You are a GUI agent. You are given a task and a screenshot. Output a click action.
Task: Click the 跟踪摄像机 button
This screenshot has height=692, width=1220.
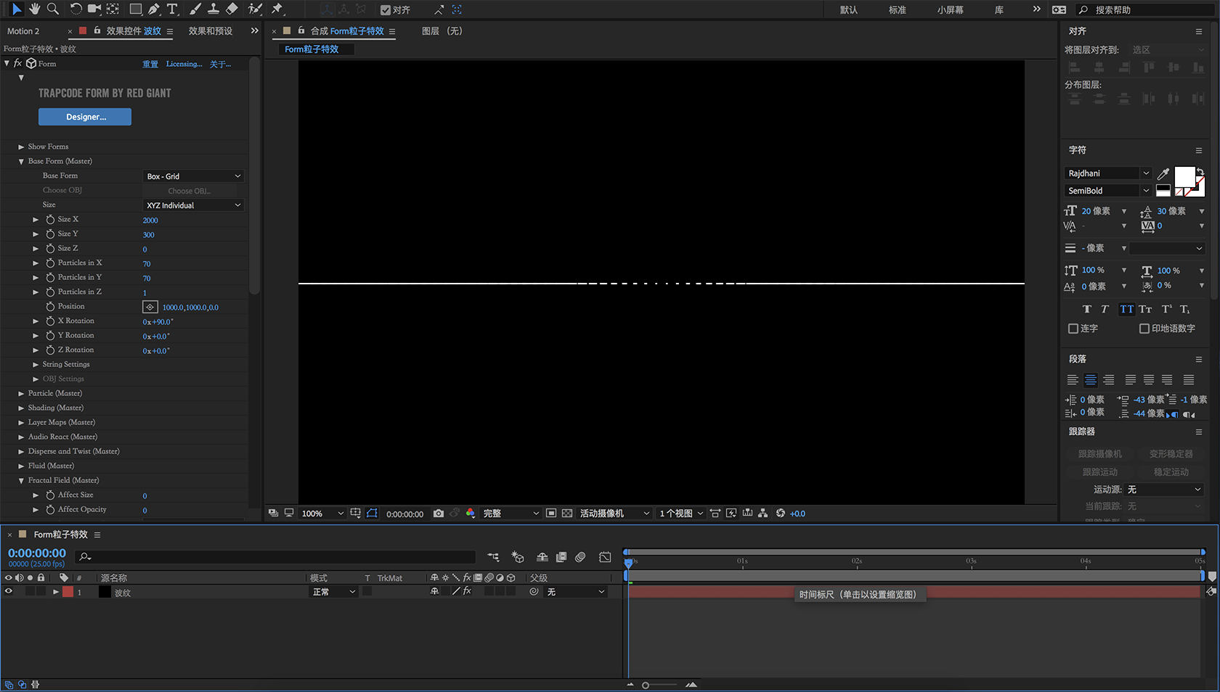1099,454
